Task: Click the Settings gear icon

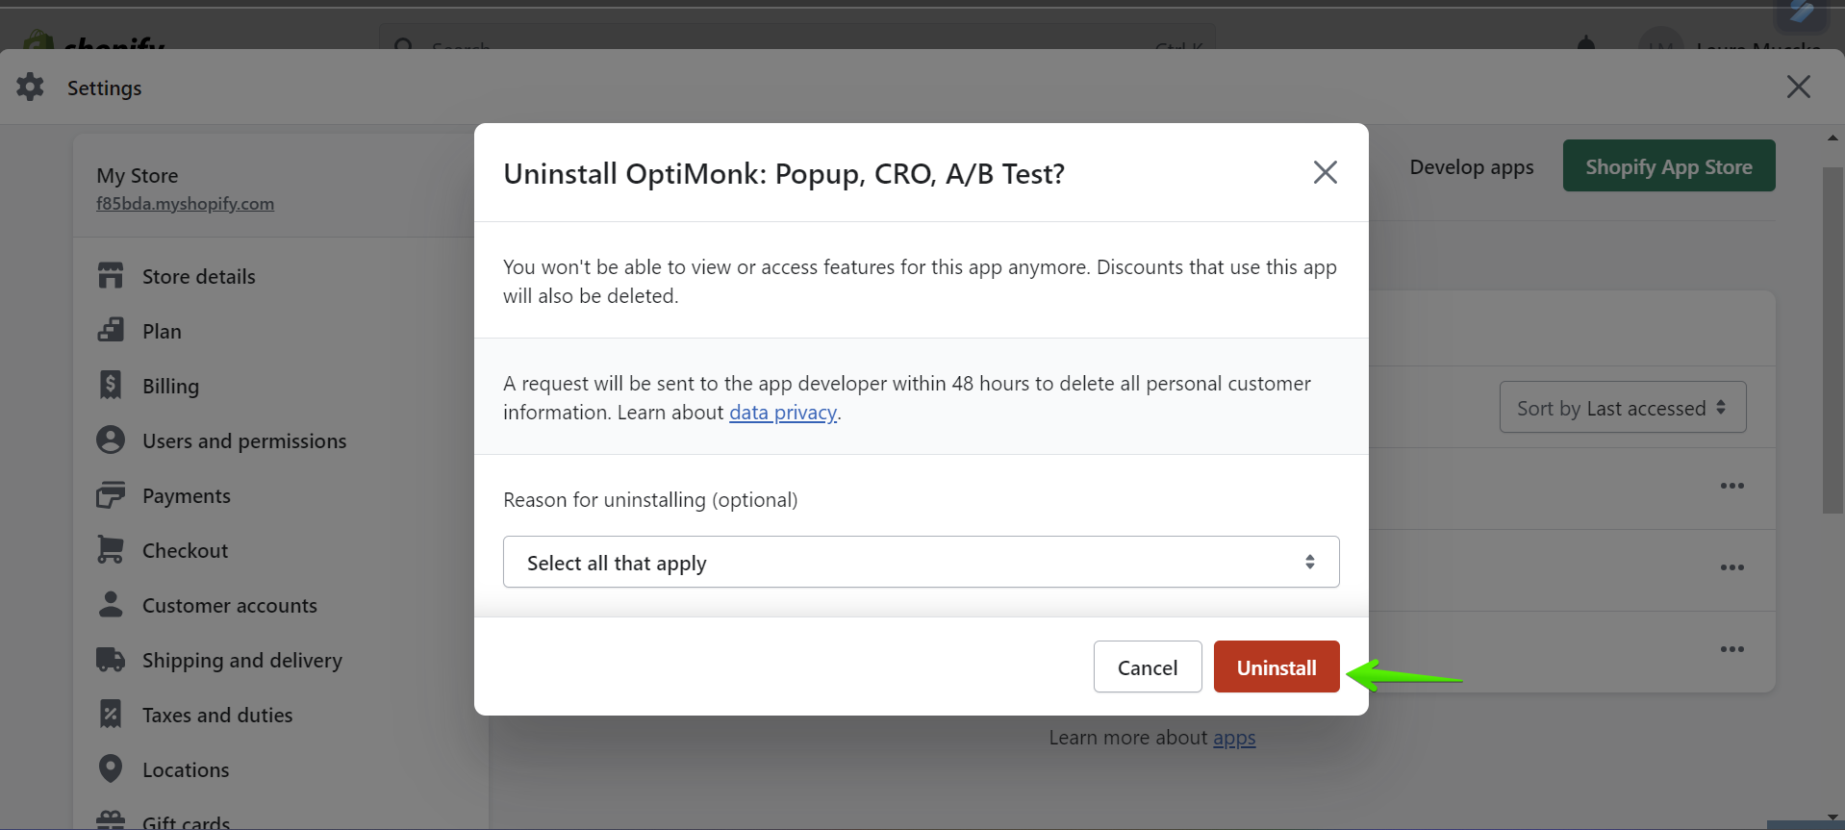Action: coord(30,87)
